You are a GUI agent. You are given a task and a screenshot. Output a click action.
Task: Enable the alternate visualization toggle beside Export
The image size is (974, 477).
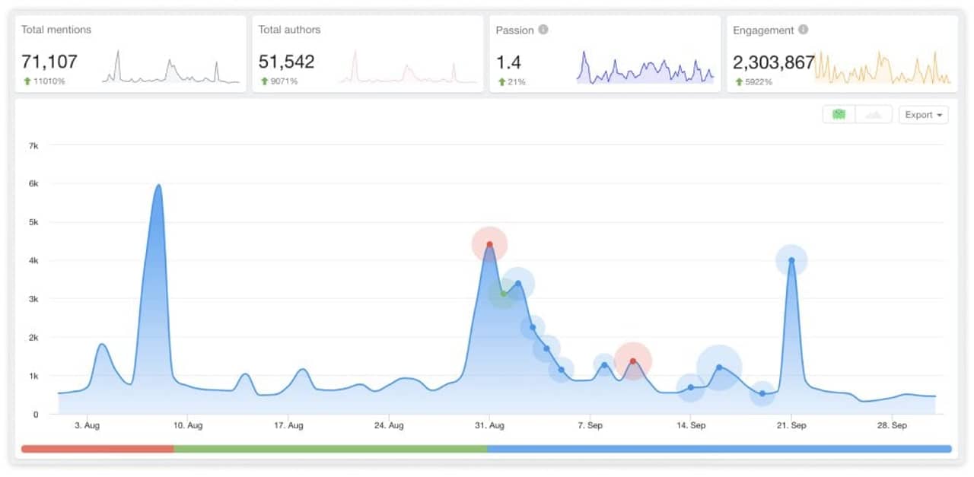pyautogui.click(x=873, y=114)
